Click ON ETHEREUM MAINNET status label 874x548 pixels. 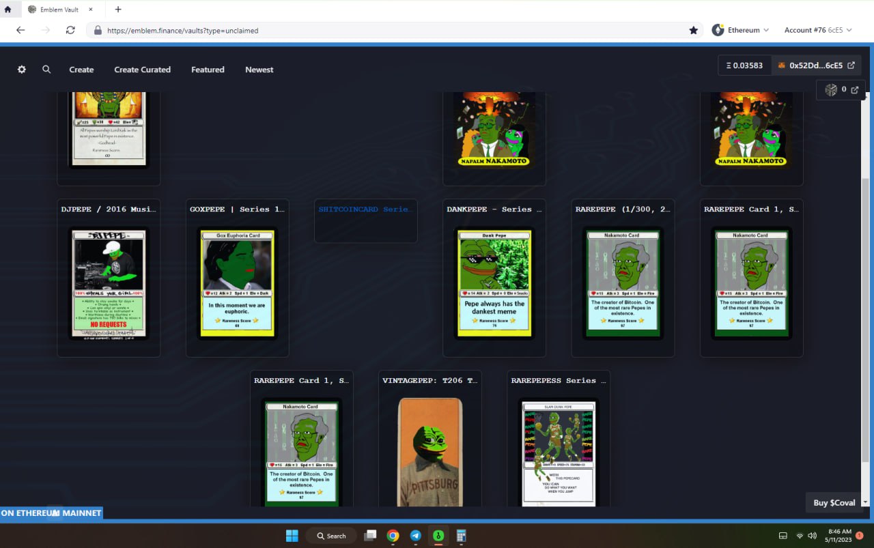pyautogui.click(x=51, y=513)
